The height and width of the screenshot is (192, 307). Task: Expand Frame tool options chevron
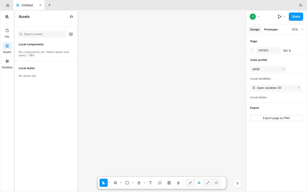coord(121,183)
